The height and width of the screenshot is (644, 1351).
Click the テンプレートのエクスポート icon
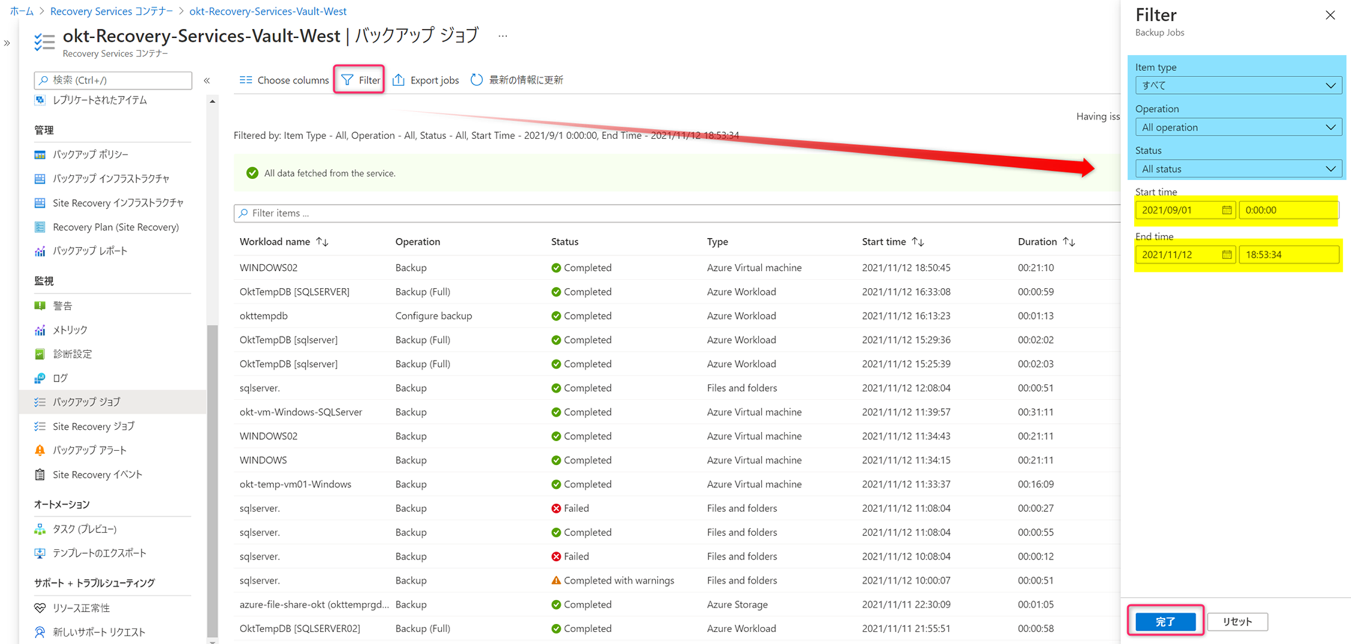(x=40, y=553)
